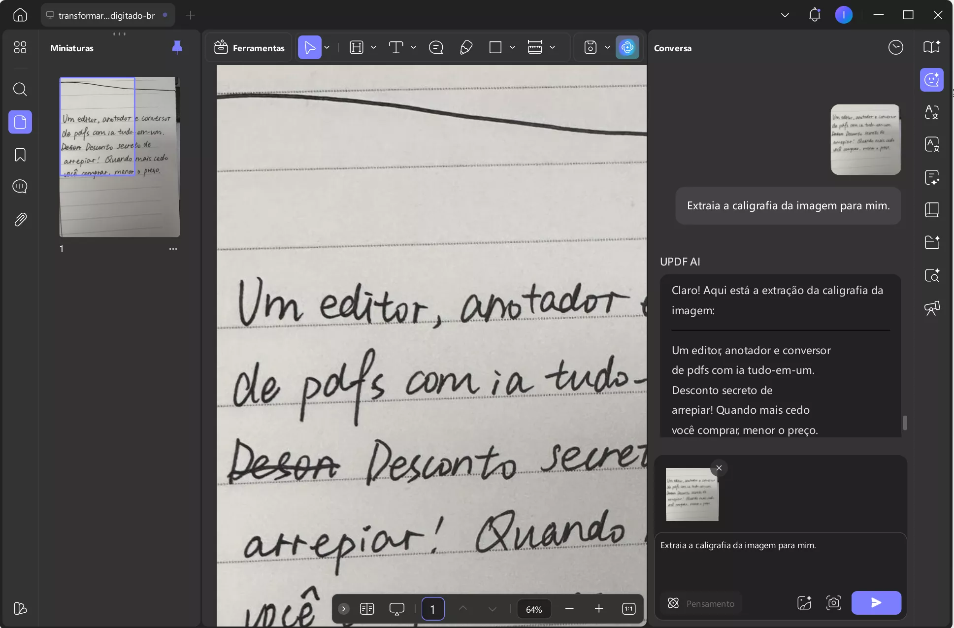The width and height of the screenshot is (954, 628).
Task: Expand the save tool dropdown arrow
Action: point(607,47)
